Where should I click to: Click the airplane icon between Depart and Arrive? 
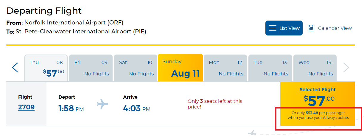point(103,104)
